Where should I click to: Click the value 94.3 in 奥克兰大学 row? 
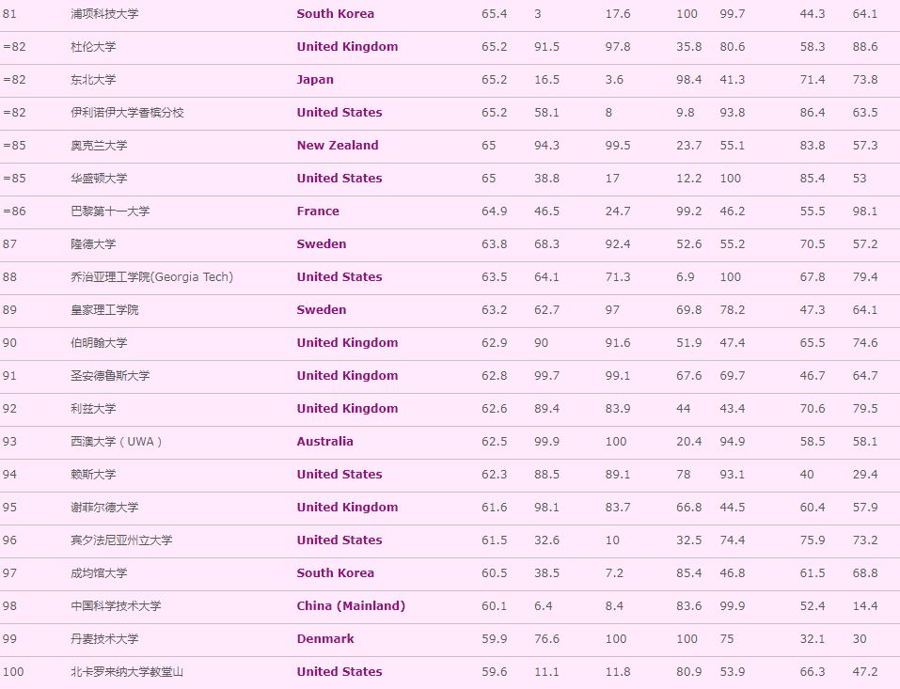(x=546, y=145)
